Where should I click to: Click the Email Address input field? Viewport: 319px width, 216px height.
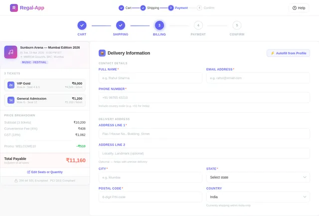(x=258, y=78)
